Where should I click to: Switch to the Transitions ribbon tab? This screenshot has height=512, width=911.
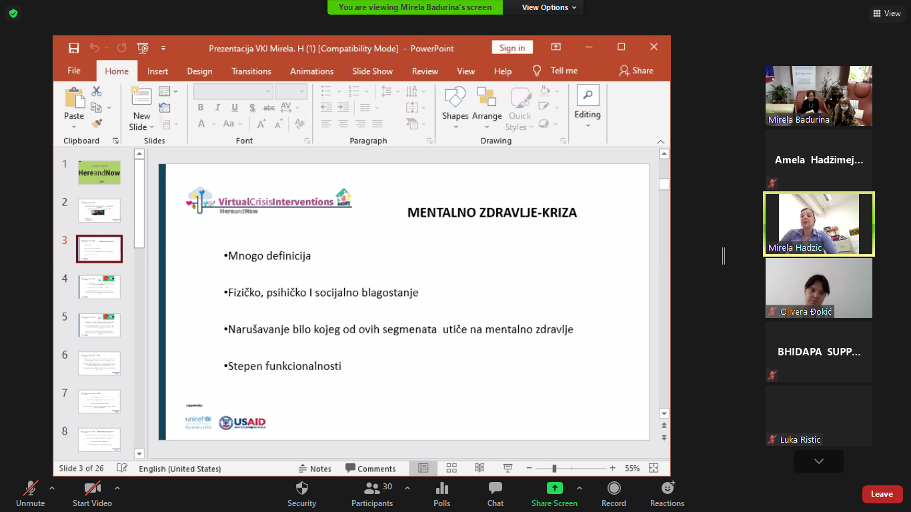coord(251,71)
